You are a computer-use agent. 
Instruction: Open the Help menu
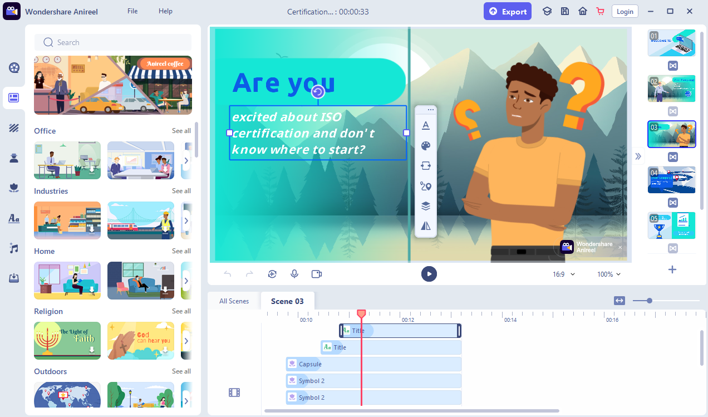pos(165,11)
